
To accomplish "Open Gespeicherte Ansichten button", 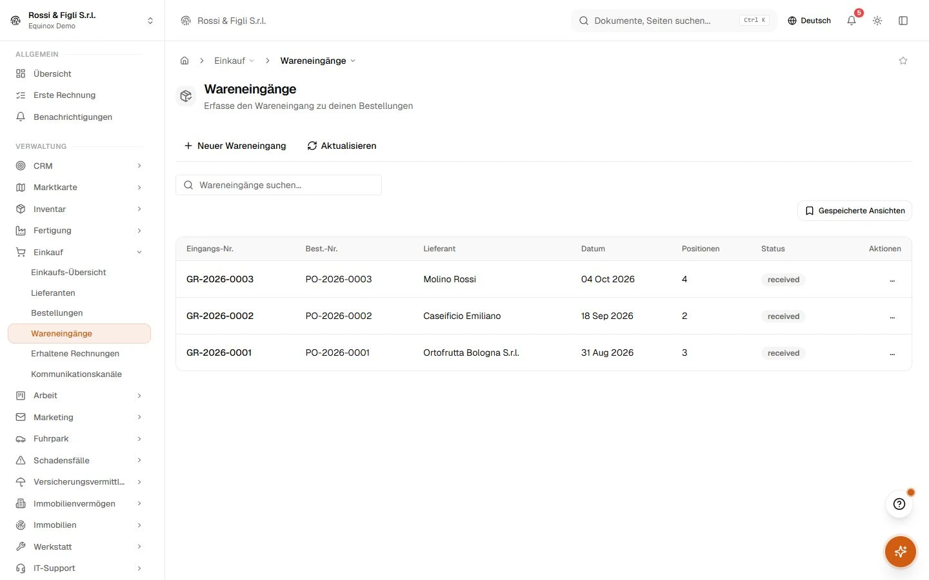I will (855, 211).
